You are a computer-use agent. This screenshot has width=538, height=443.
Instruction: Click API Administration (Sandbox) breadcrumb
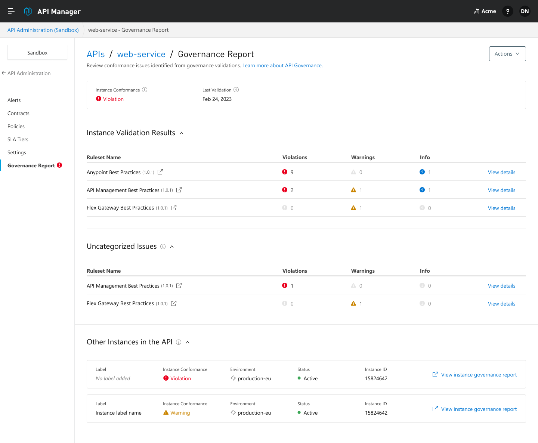(43, 30)
